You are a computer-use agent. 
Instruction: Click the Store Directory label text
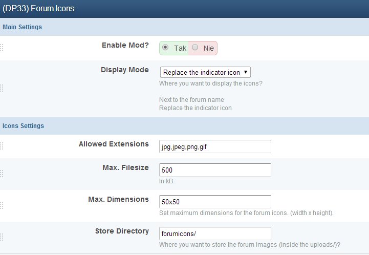click(122, 231)
